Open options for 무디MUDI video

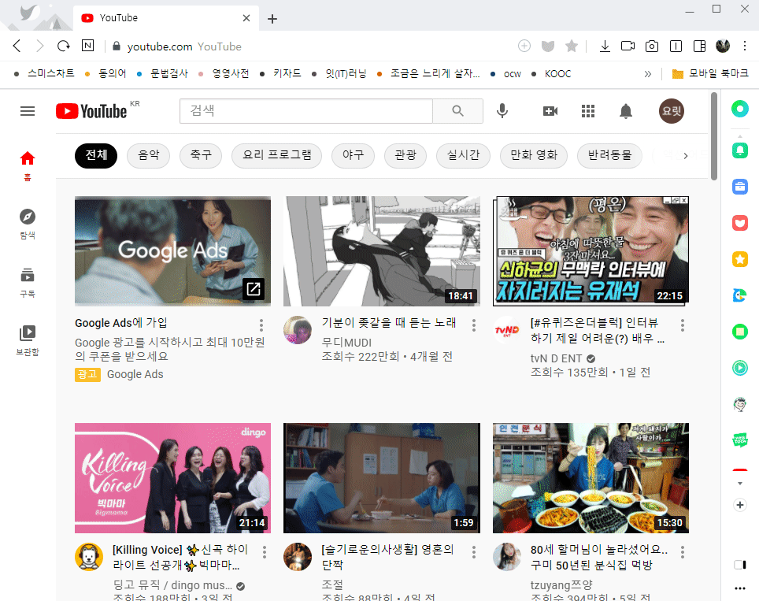click(474, 325)
